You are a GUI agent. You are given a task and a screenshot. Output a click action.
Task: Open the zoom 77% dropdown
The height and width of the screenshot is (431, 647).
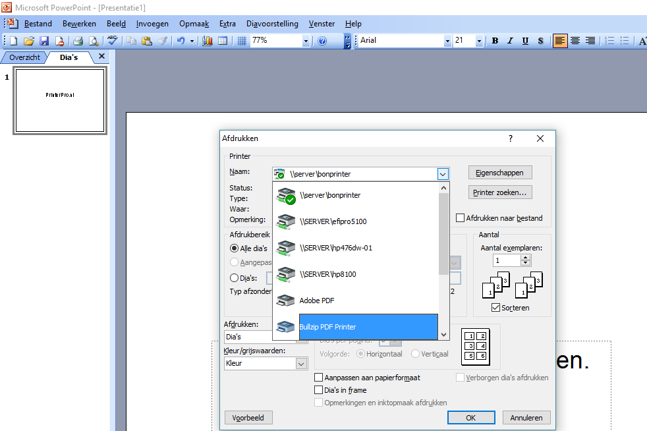pyautogui.click(x=306, y=41)
